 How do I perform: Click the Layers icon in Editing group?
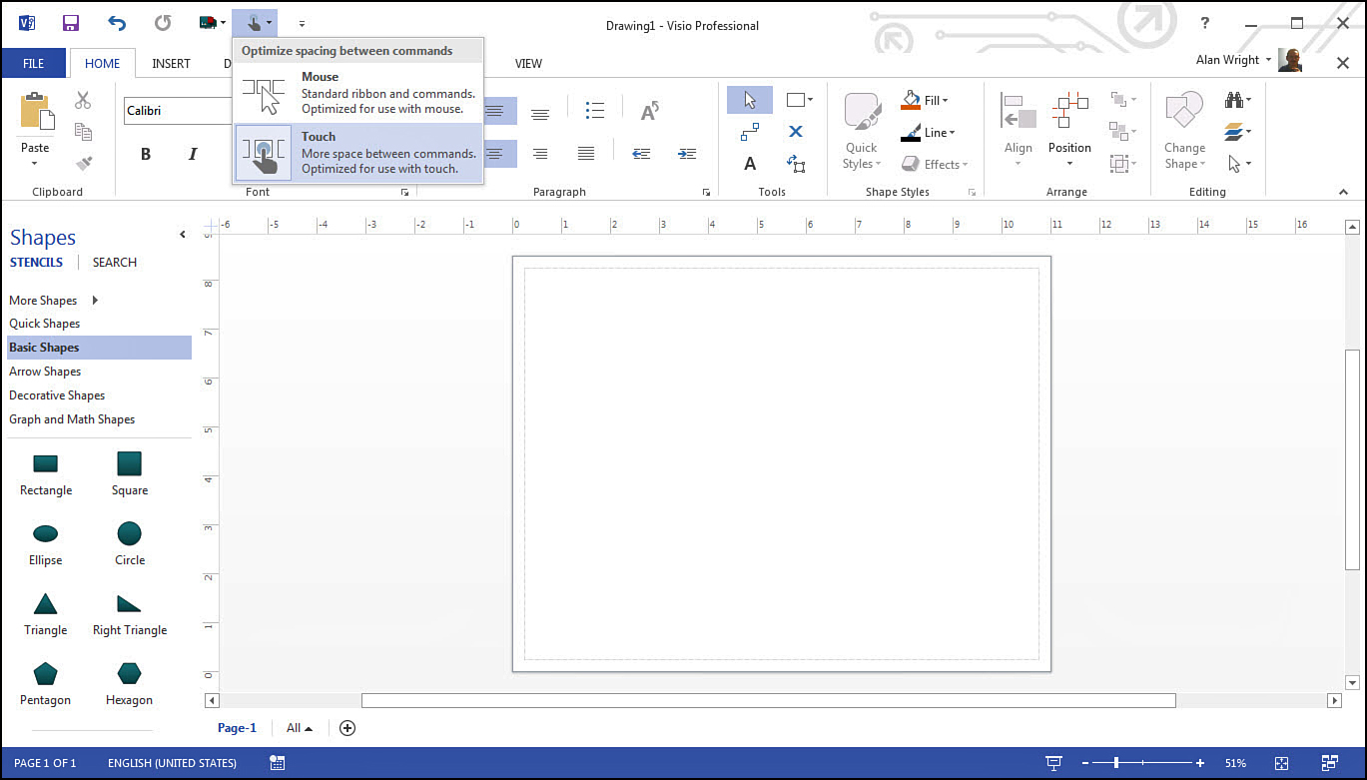(x=1234, y=132)
